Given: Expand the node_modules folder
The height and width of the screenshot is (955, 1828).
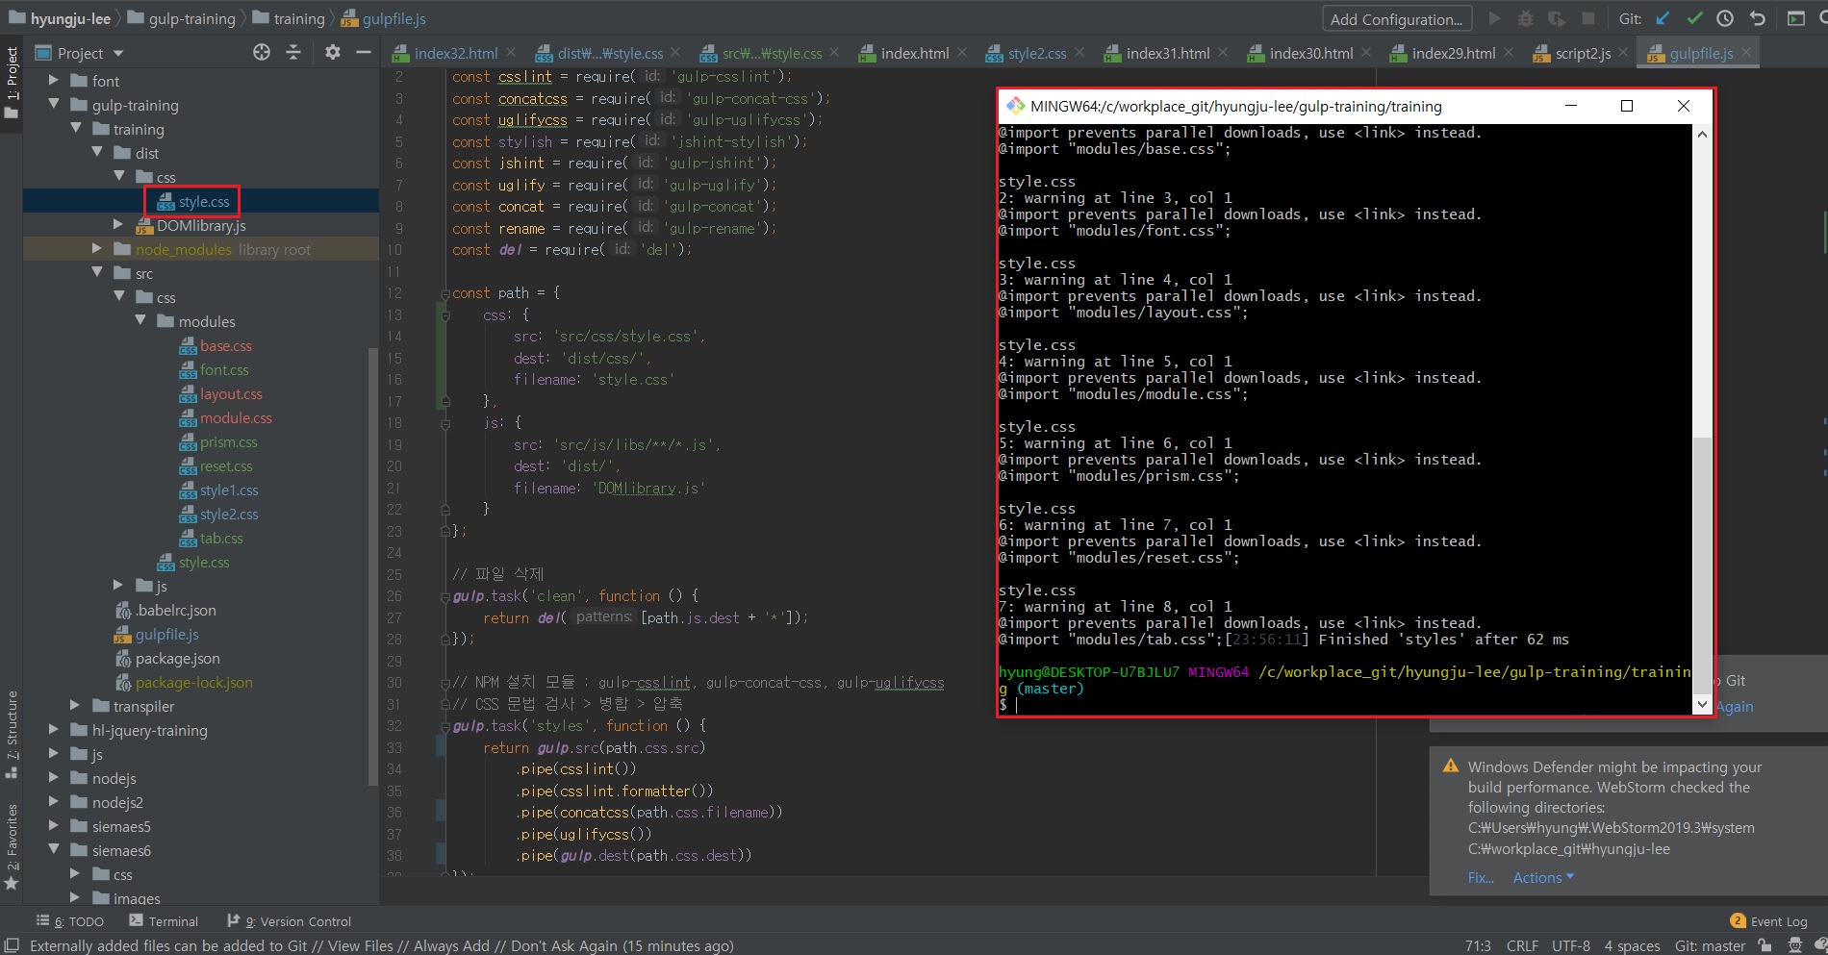Looking at the screenshot, I should 96,249.
